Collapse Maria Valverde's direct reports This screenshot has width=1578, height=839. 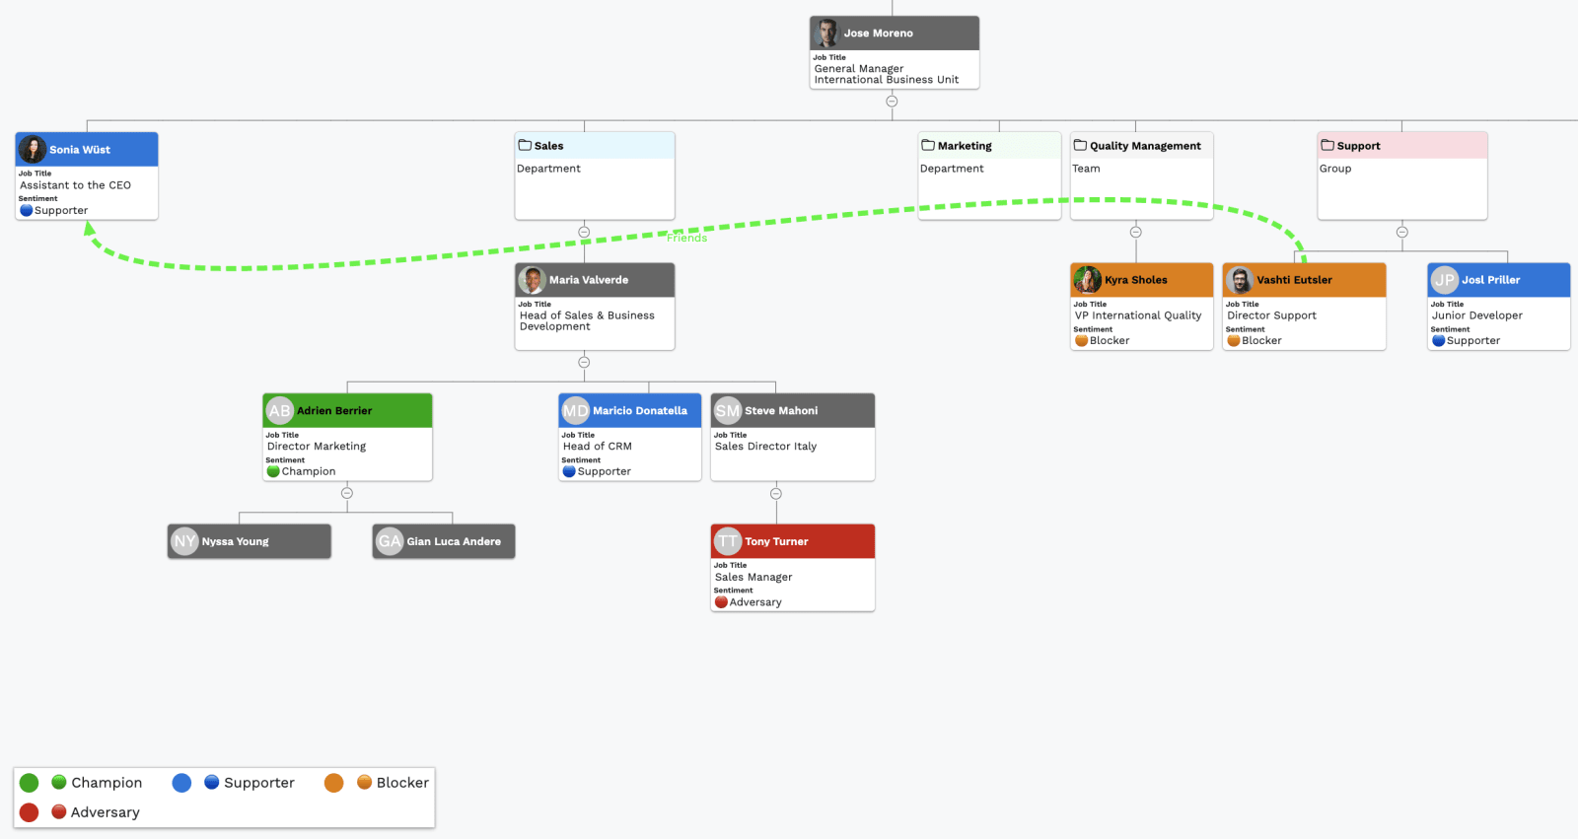coord(584,362)
